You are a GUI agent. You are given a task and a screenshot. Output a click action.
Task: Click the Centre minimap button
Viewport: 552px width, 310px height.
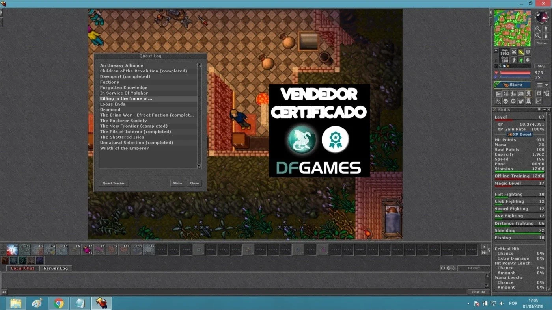point(542,43)
